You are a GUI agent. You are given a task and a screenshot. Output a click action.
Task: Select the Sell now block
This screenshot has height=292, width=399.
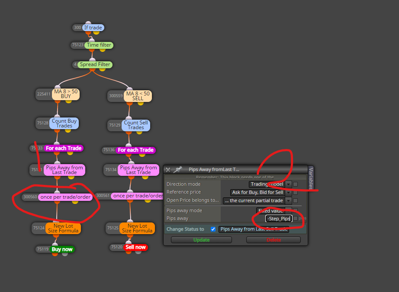tap(135, 248)
